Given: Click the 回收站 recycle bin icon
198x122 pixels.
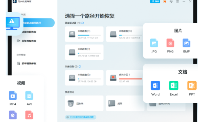Looking at the screenshot, I should click(71, 103).
